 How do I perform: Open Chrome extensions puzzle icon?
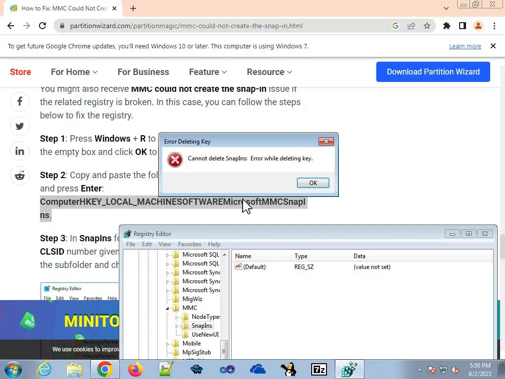coord(446,26)
